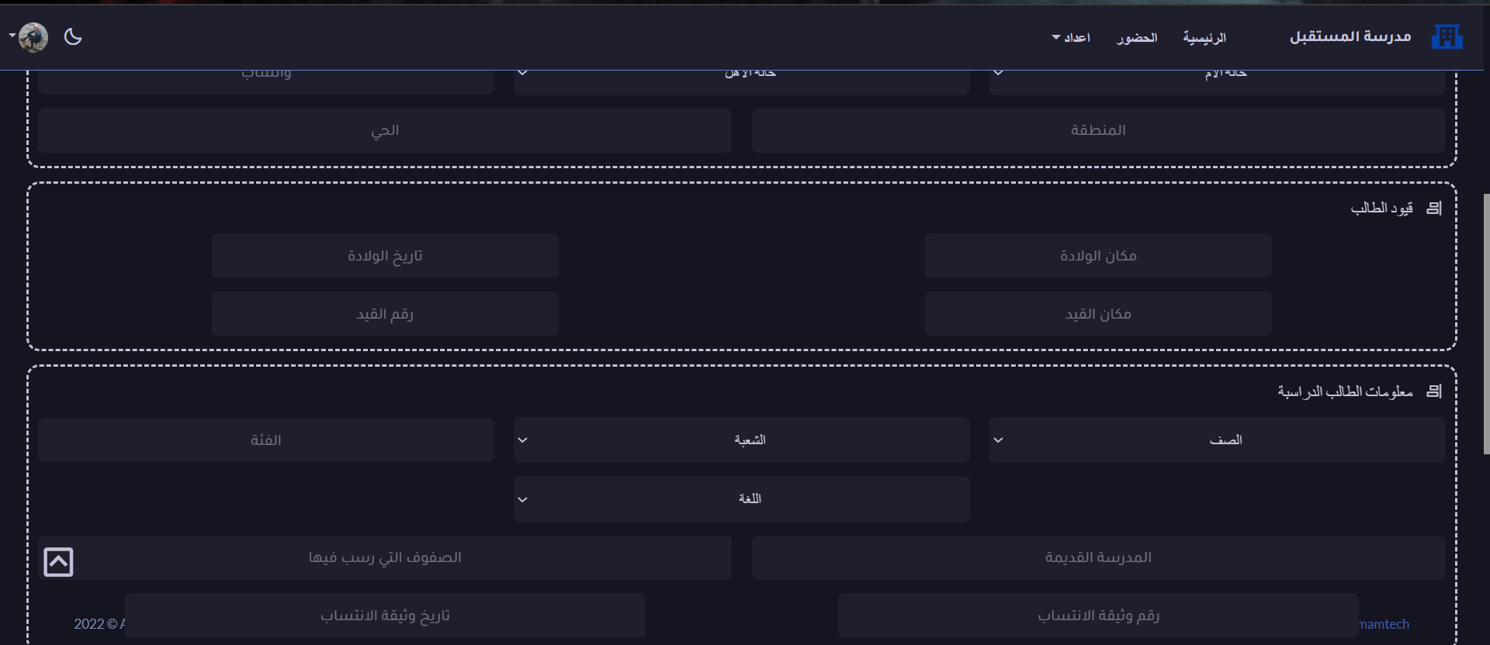Go to the الحضور page
The image size is (1490, 645).
coord(1137,37)
